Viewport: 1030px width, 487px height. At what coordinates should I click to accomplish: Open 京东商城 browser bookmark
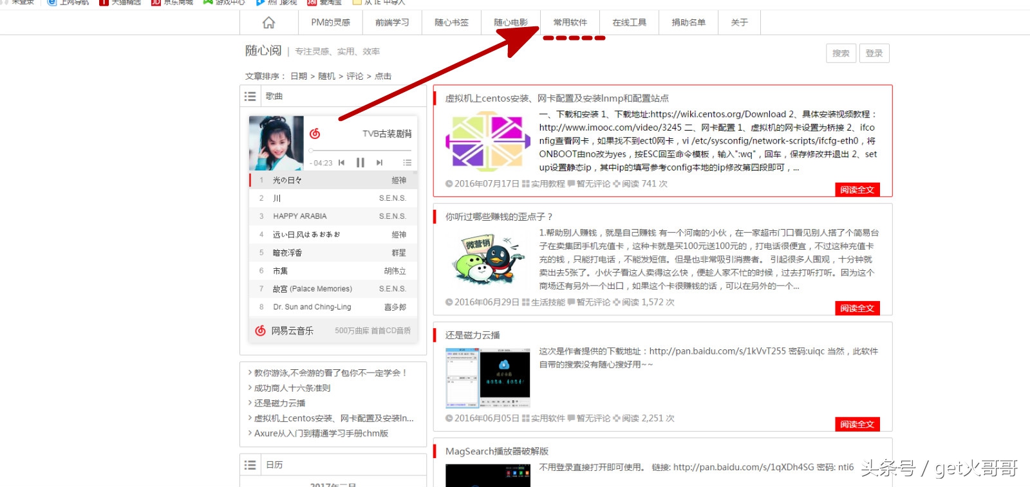pyautogui.click(x=173, y=2)
